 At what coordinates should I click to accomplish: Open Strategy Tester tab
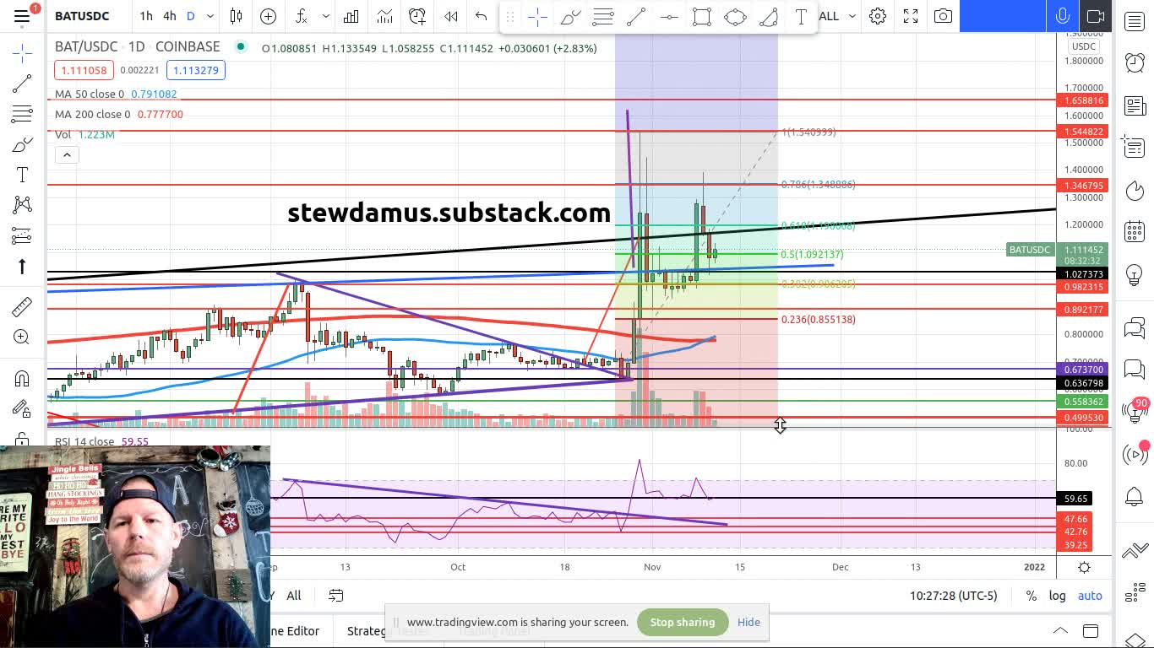(388, 631)
